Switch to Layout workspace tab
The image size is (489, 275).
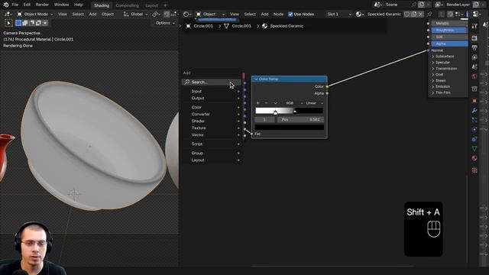point(151,5)
